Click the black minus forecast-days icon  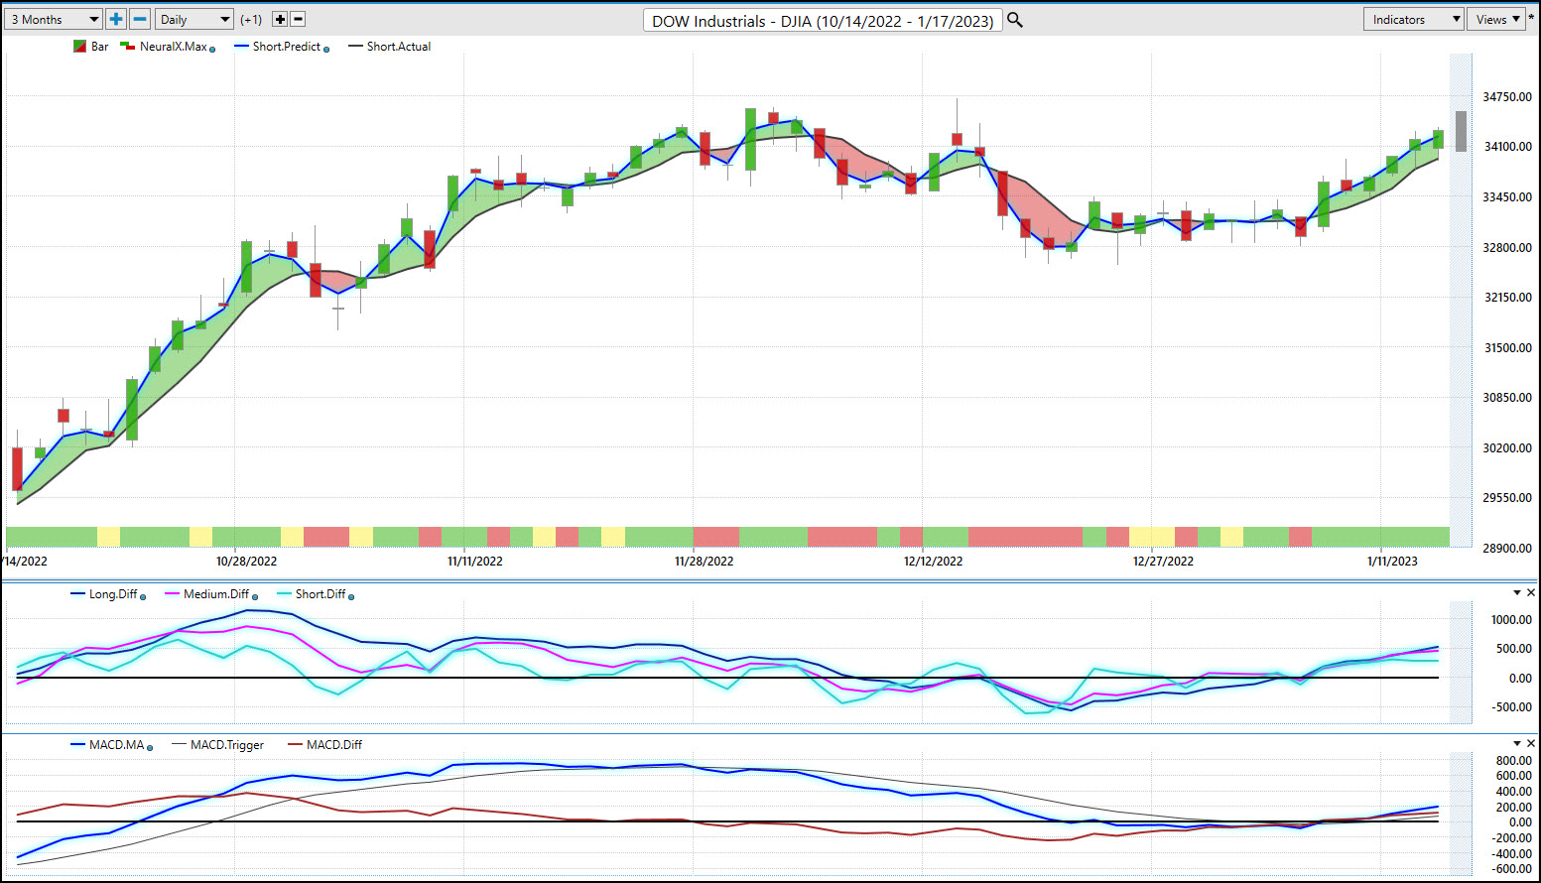[298, 19]
